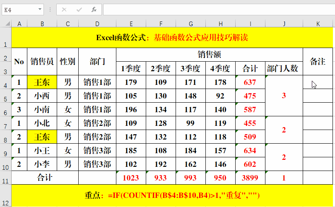Image resolution: width=335 pixels, height=207 pixels.
Task: Click the '部门' header cell
Action: pyautogui.click(x=97, y=62)
